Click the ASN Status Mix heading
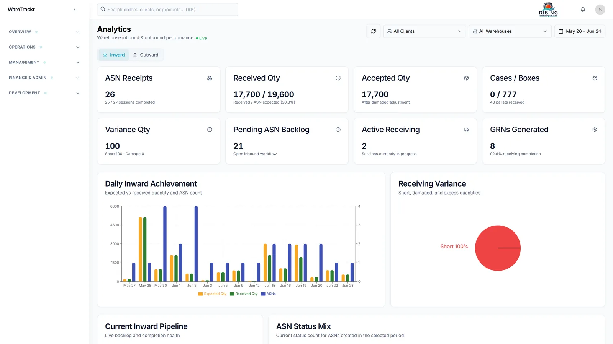This screenshot has height=344, width=613. point(303,326)
